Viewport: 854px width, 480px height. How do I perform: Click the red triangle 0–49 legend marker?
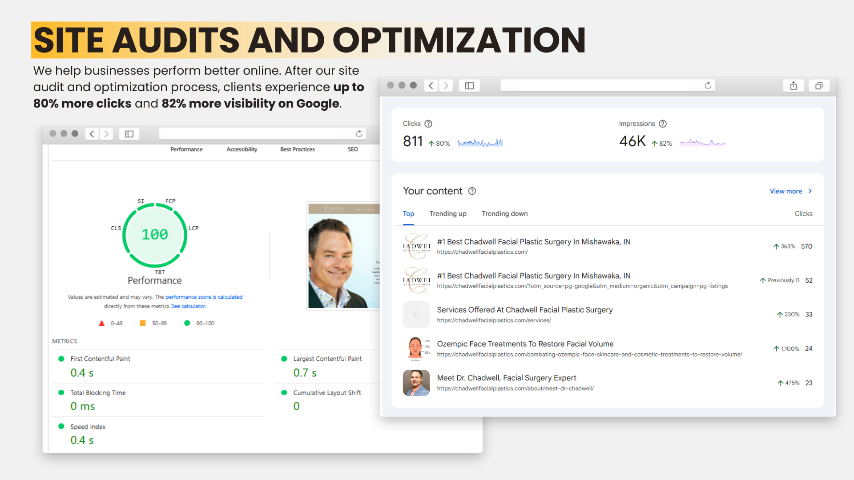[x=101, y=324]
